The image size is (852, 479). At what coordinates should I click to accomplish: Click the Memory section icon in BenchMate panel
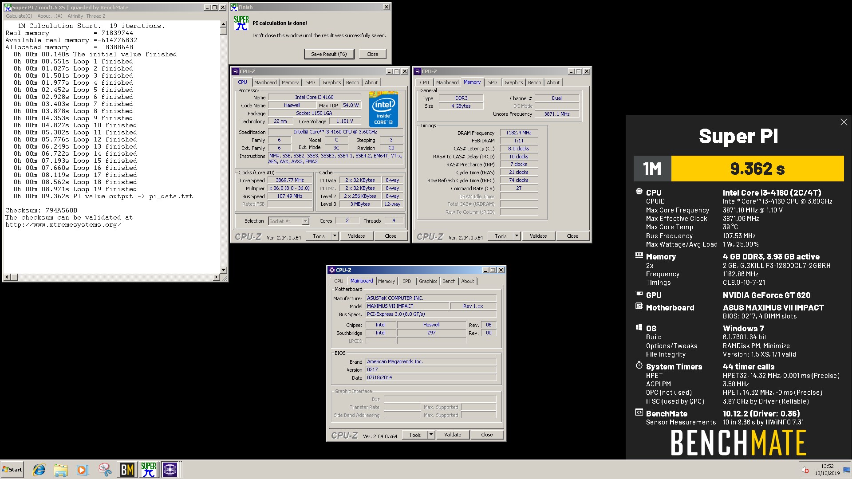tap(639, 255)
